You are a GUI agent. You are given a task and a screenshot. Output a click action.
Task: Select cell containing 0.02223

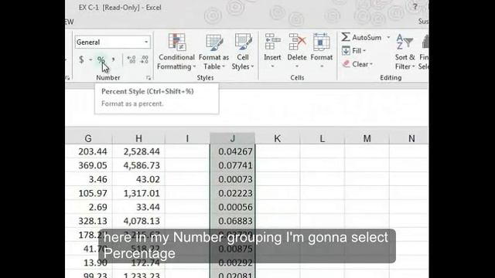(x=233, y=193)
